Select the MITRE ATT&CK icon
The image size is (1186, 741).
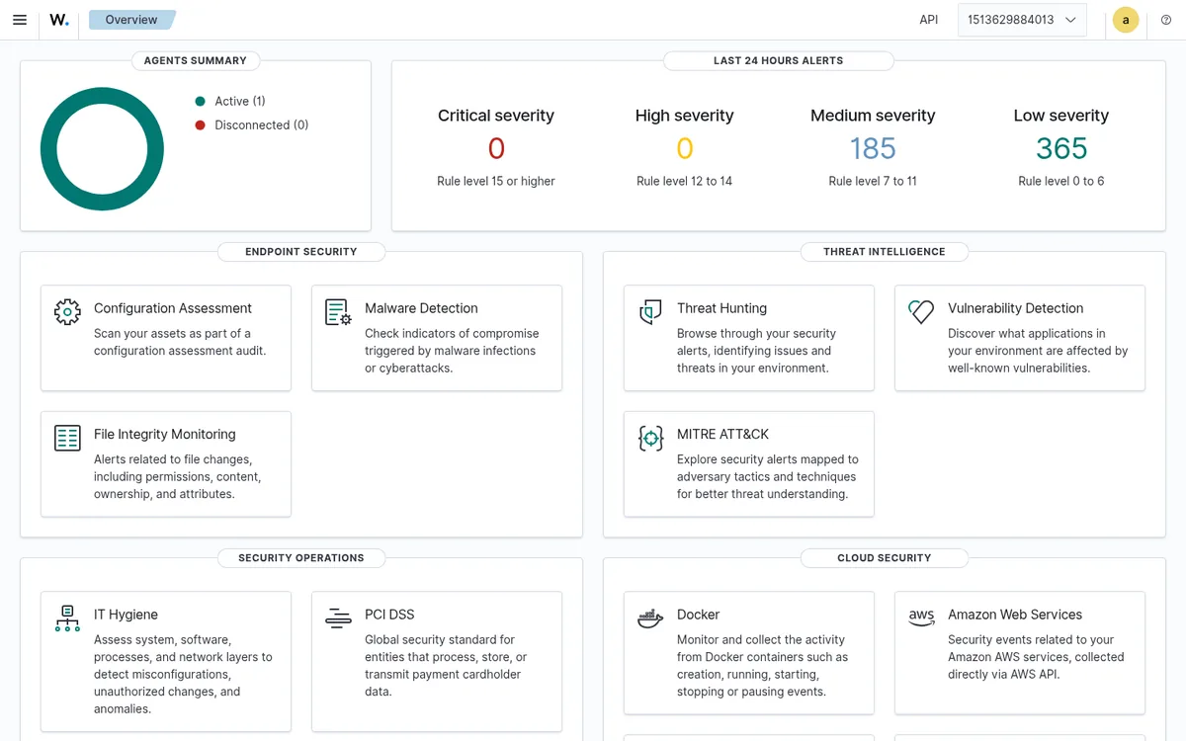[x=650, y=438]
